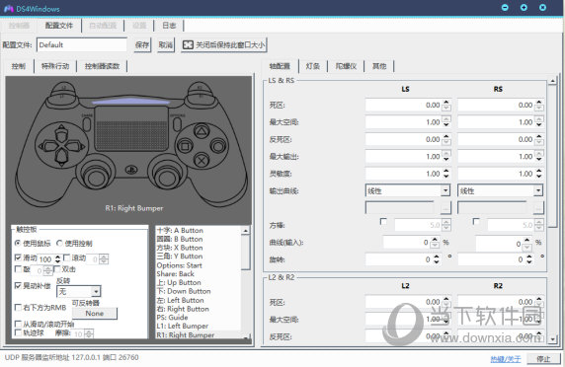Click the Options button on the controller diagram

(x=177, y=123)
